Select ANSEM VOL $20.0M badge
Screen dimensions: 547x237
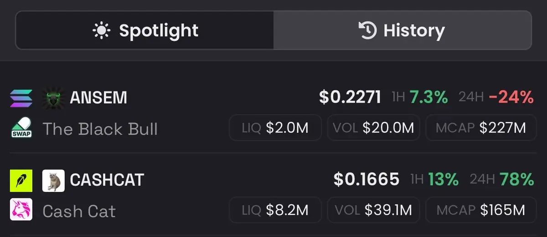click(x=373, y=128)
